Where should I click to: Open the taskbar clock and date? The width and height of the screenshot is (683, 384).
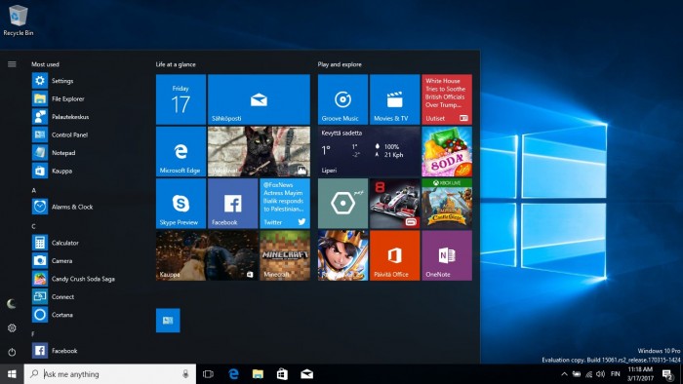(640, 374)
